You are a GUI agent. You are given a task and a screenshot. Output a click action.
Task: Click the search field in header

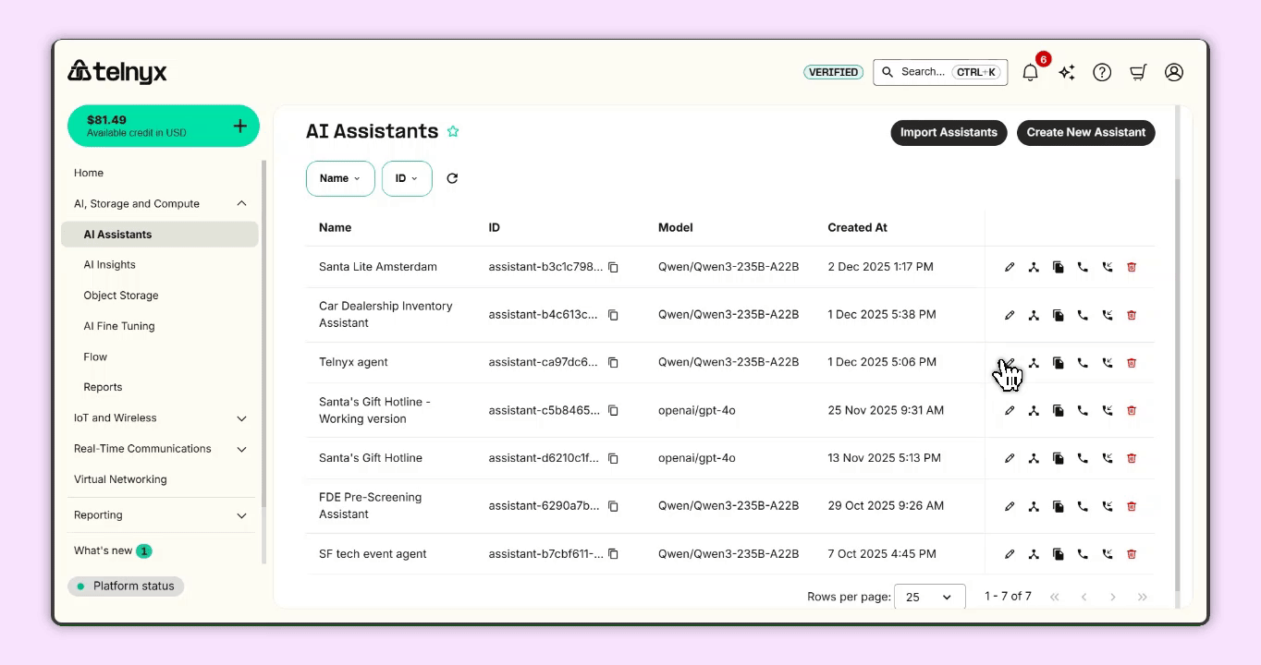(x=924, y=72)
